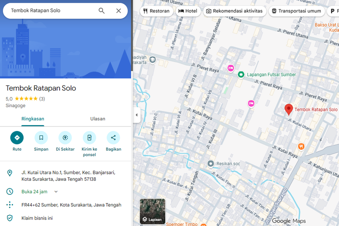Screen dimensions: 339x226
Task: Collapse the side panel with the arrow
Action: tap(137, 115)
